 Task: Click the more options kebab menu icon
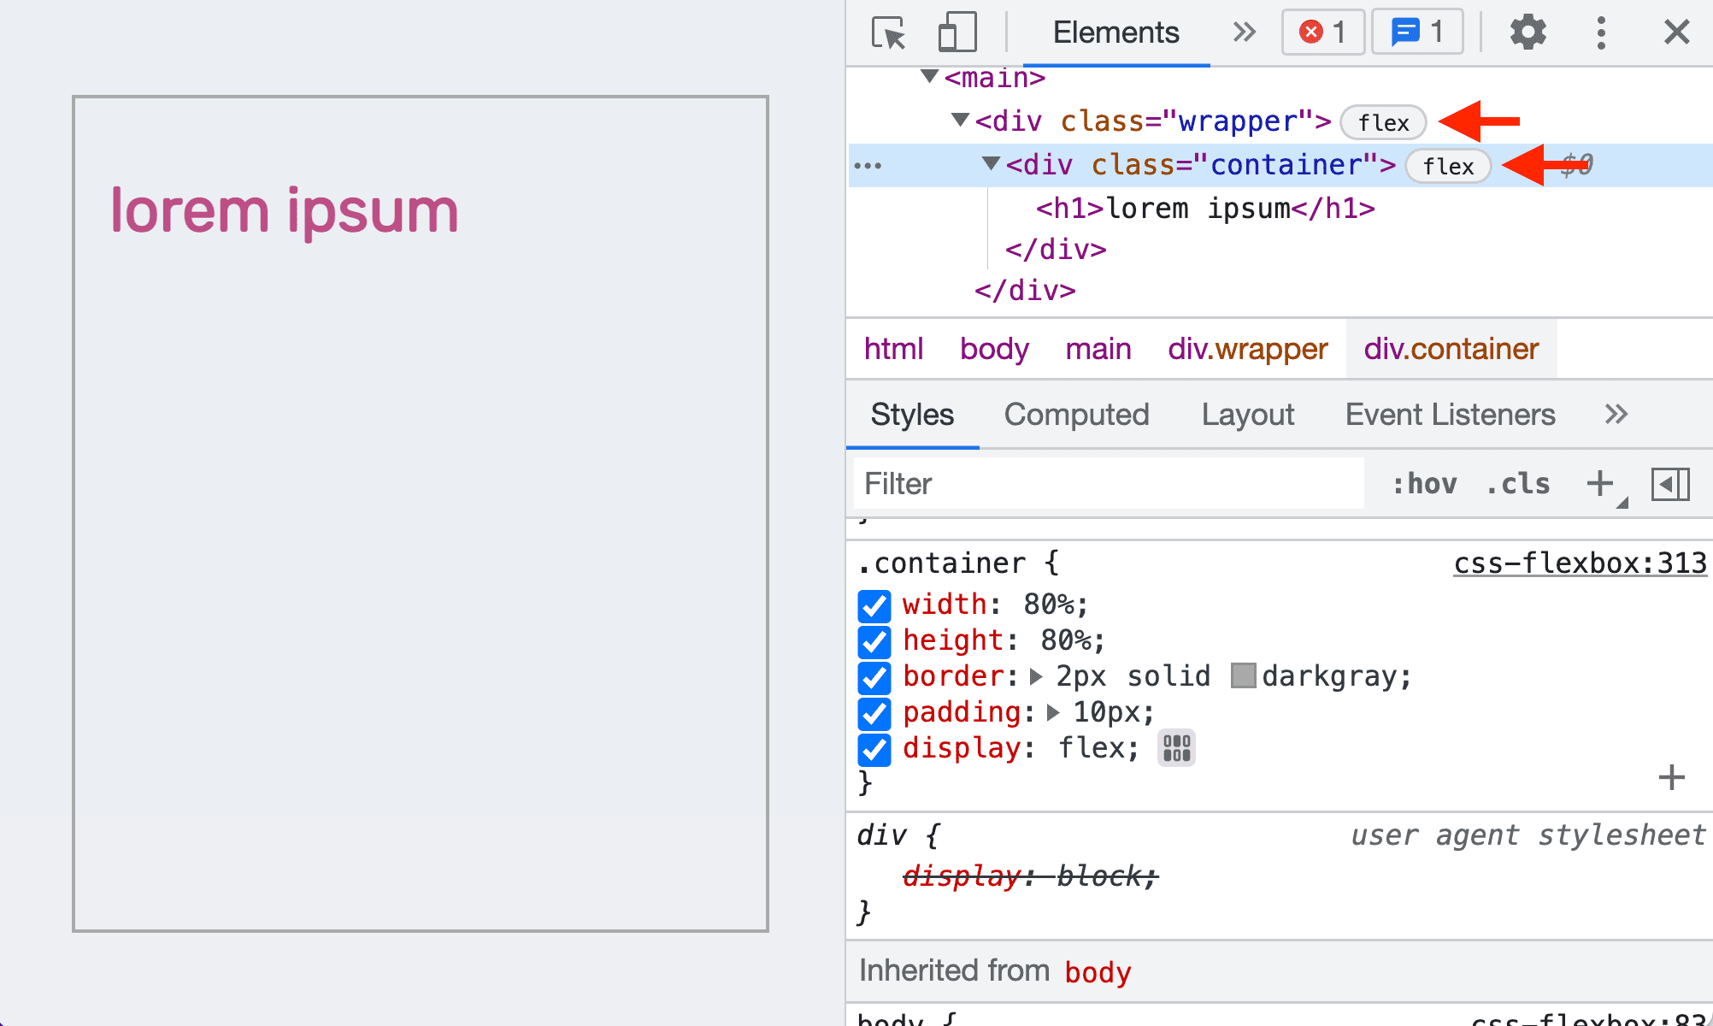[x=1601, y=31]
